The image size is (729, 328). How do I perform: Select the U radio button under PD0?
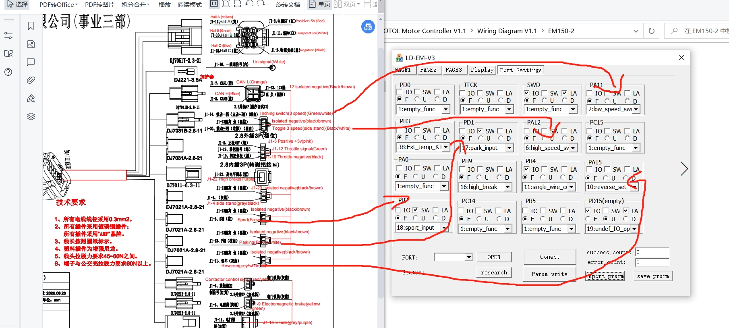pyautogui.click(x=417, y=99)
